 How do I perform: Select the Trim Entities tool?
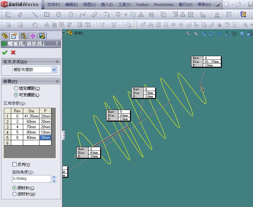point(151,15)
